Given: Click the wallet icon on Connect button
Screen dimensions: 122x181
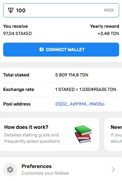Looking at the screenshot, I should [x=42, y=50].
